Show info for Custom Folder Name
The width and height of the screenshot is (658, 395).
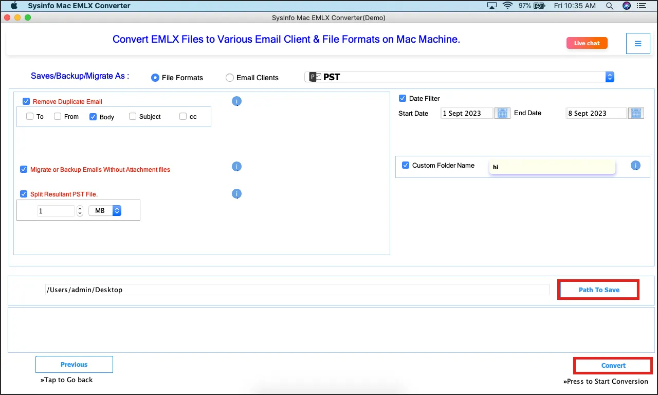(x=636, y=166)
